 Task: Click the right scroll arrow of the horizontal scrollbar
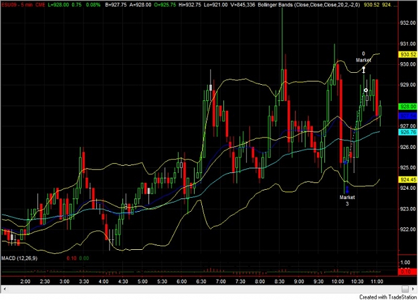click(x=413, y=289)
